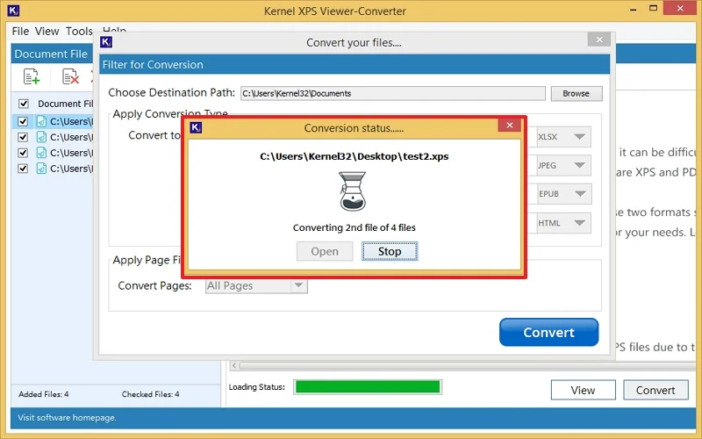Click 'Converting 2nd file of 4 files' text
The width and height of the screenshot is (702, 439).
point(355,227)
